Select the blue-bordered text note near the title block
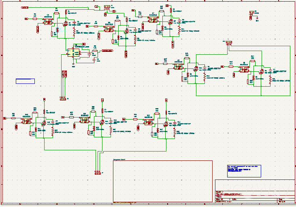The width and height of the screenshot is (296, 207). [x=244, y=171]
